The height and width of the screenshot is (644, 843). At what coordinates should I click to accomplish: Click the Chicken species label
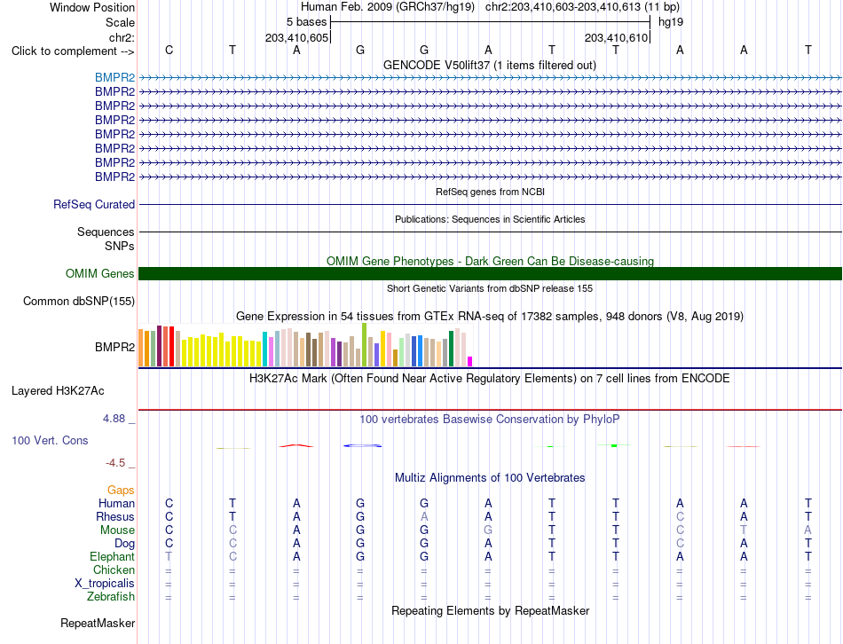[114, 569]
